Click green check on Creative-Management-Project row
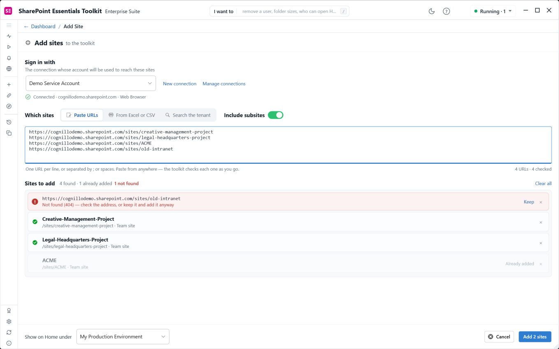The width and height of the screenshot is (559, 349). [x=35, y=222]
